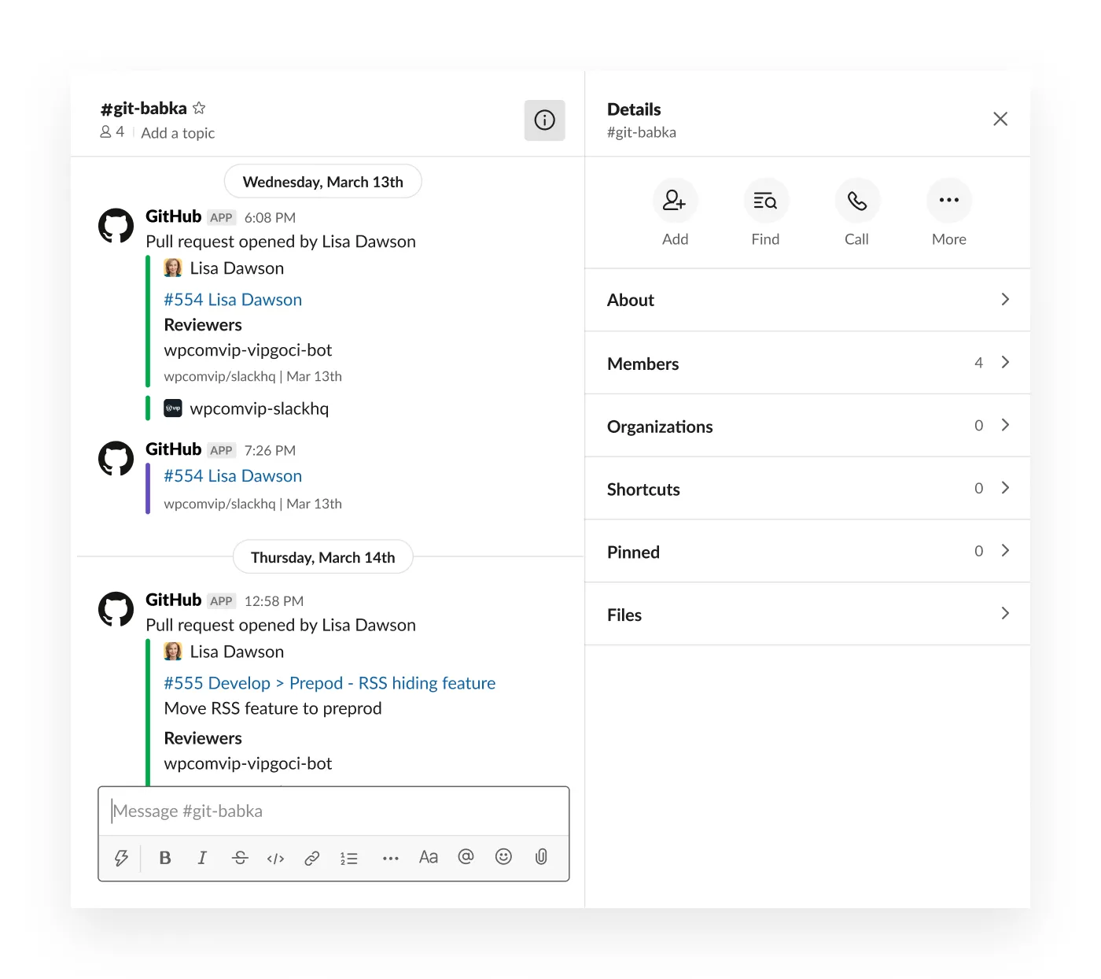Viewport: 1101px width, 979px height.
Task: Select the strikethrough formatting icon
Action: (240, 858)
